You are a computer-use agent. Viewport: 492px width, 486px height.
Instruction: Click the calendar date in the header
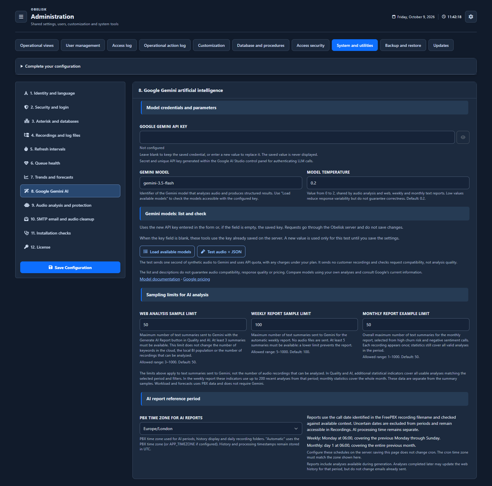coord(413,17)
